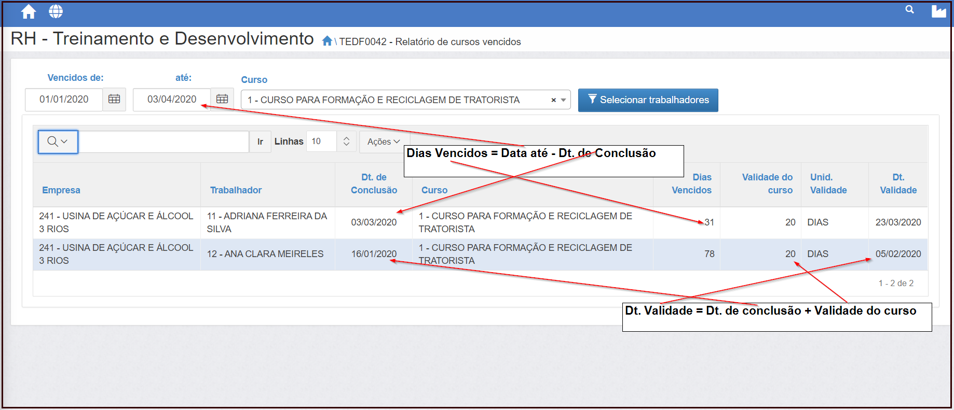Viewport: 954px width, 410px height.
Task: Edit the até date field
Action: point(172,100)
